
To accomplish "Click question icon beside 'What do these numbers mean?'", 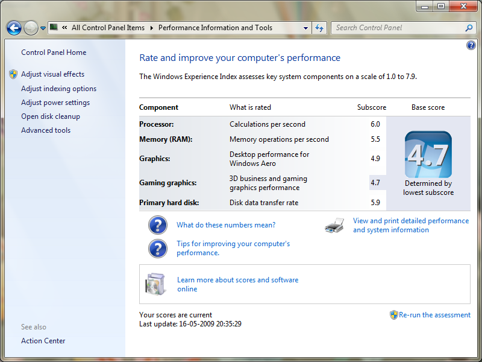I will pos(158,225).
